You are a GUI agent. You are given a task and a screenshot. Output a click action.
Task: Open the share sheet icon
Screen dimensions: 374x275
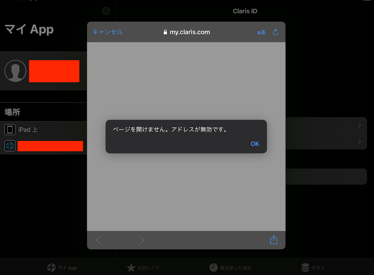tap(274, 240)
